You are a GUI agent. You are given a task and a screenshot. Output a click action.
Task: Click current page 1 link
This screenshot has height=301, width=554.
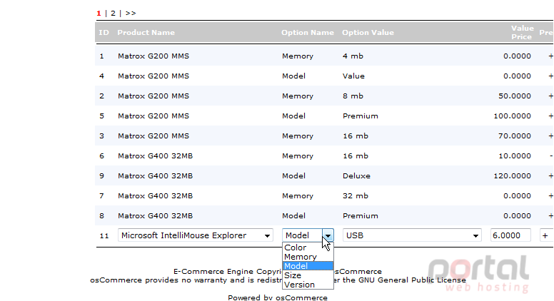pos(99,14)
